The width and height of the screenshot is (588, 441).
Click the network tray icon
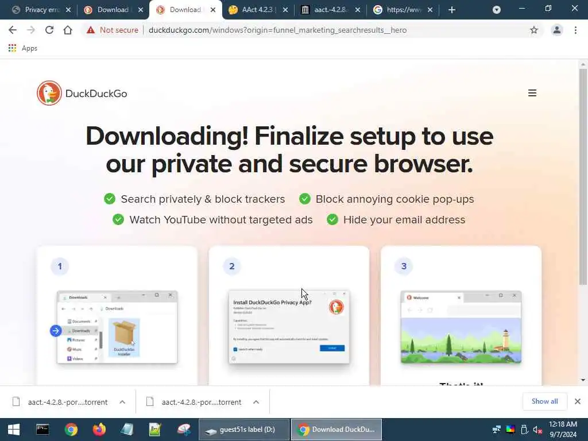(497, 430)
